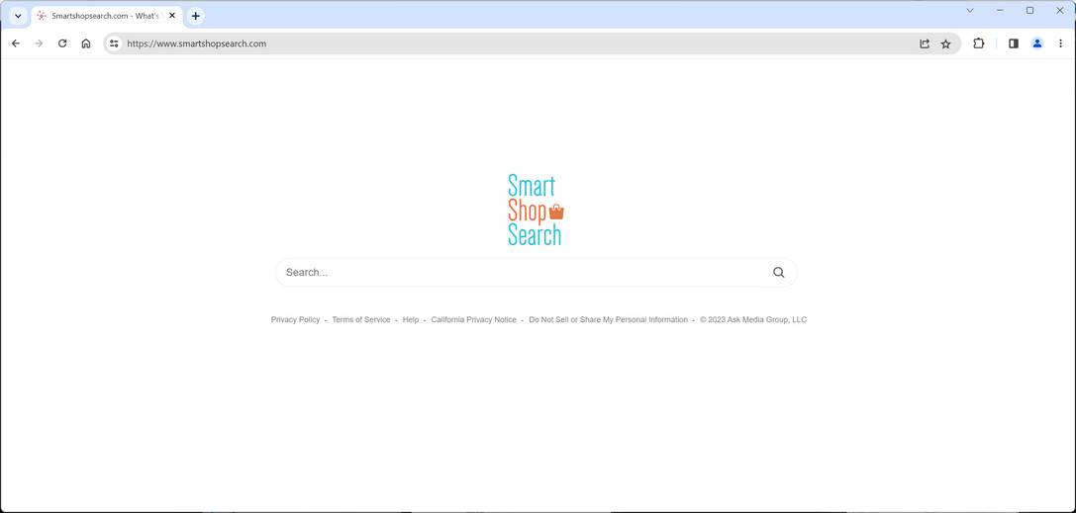Minimize the browser window
The image size is (1076, 513).
1000,10
